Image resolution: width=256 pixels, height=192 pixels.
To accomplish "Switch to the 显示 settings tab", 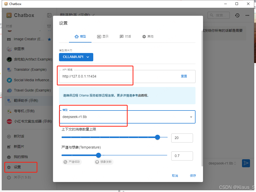I will (103, 36).
